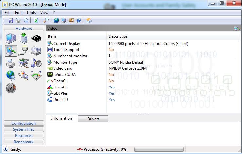Expand the Hardware section button

(x=24, y=29)
